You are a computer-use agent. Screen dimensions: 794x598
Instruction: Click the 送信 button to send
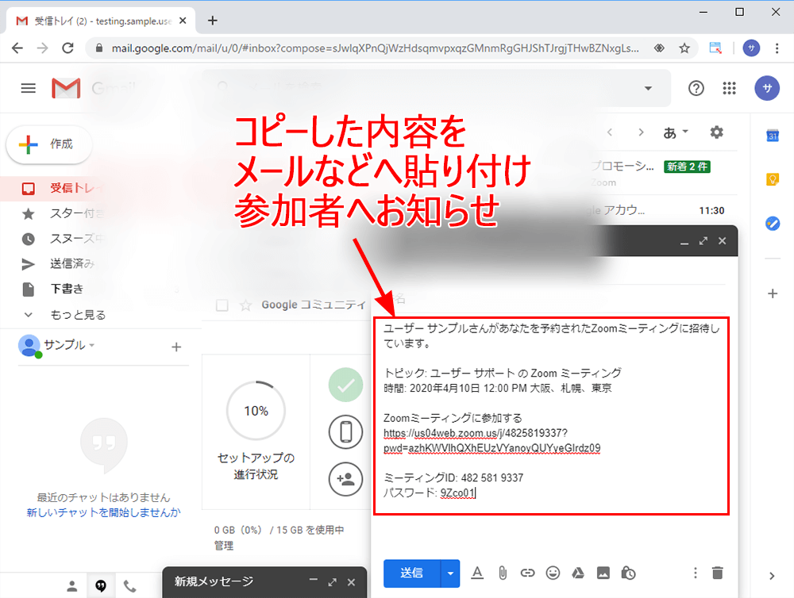tap(411, 573)
